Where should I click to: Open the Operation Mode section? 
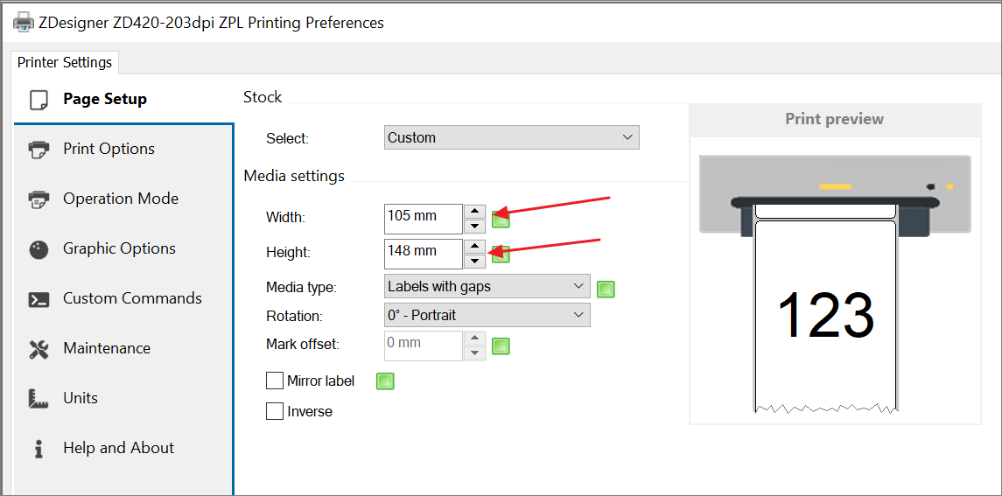coord(123,199)
